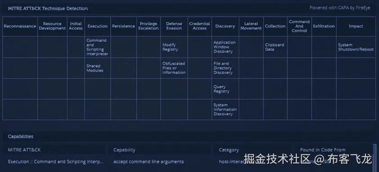The height and width of the screenshot is (172, 379).
Task: Select the Collection column header
Action: pyautogui.click(x=275, y=26)
